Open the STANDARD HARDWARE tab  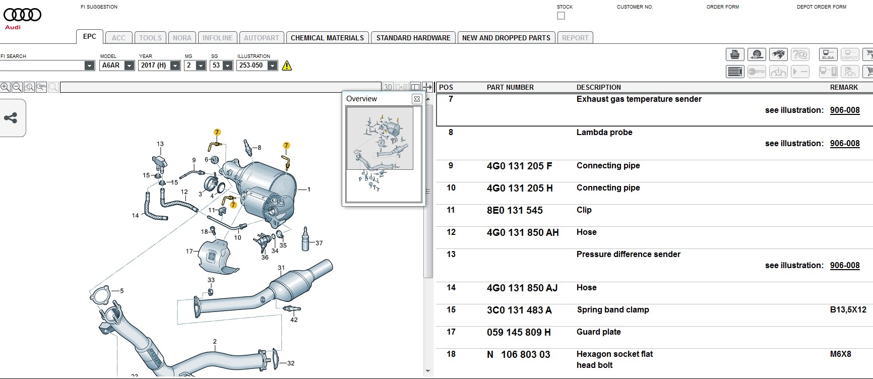(x=413, y=38)
